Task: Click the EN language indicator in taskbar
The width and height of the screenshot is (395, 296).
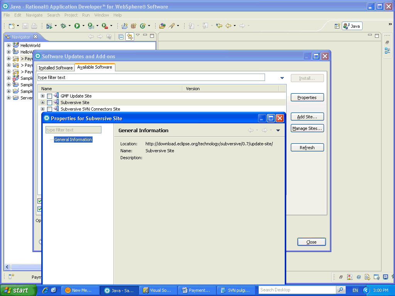Action: [355, 290]
